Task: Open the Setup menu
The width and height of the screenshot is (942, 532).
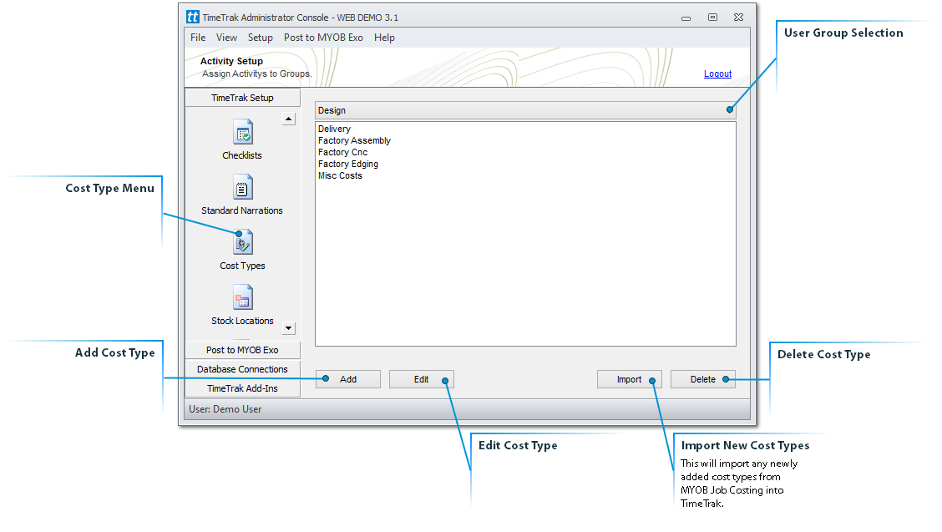Action: [260, 38]
